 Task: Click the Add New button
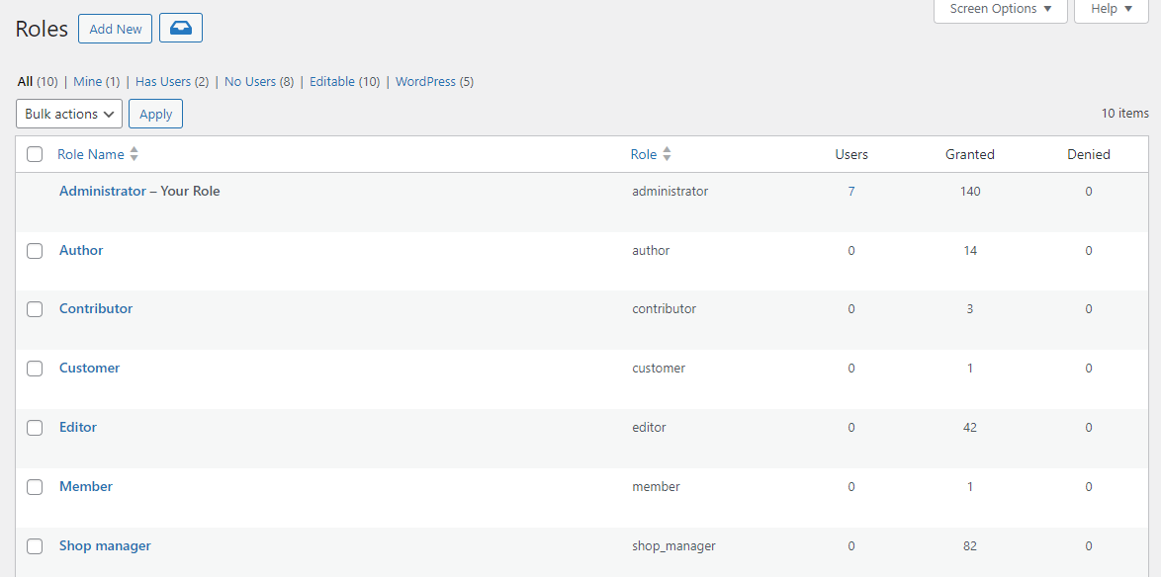click(115, 28)
